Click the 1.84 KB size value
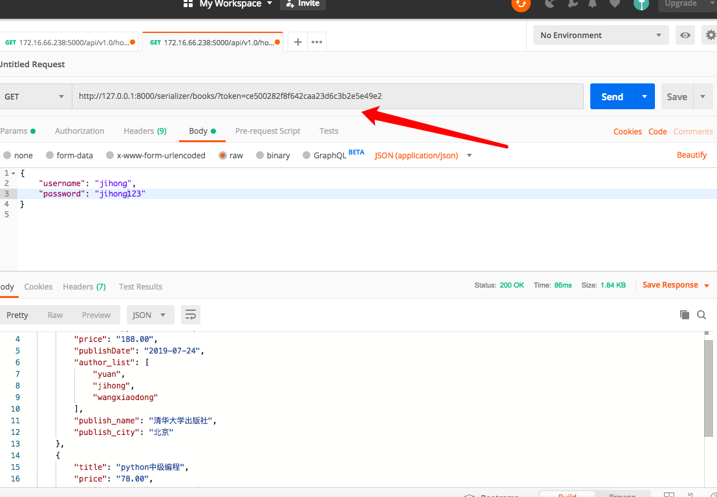This screenshot has width=717, height=497. 613,285
